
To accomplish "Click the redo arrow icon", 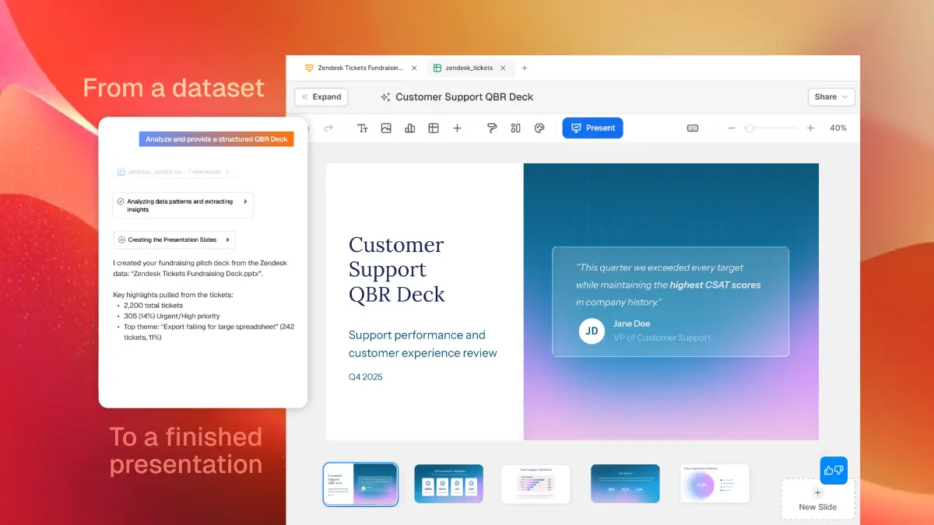I will (328, 128).
